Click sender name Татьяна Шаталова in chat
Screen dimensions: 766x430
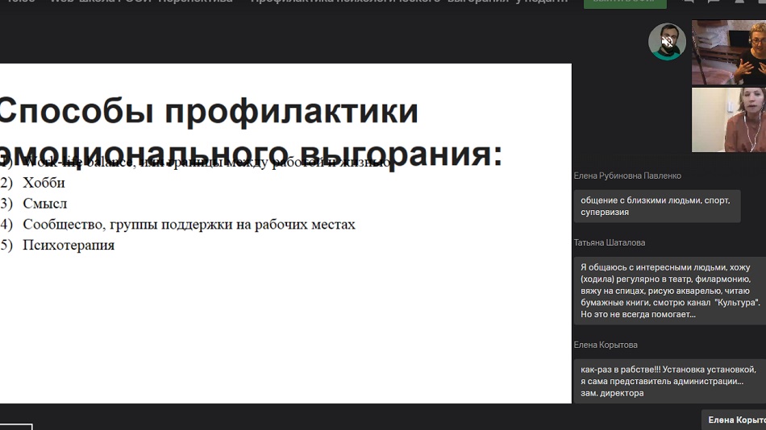(610, 242)
